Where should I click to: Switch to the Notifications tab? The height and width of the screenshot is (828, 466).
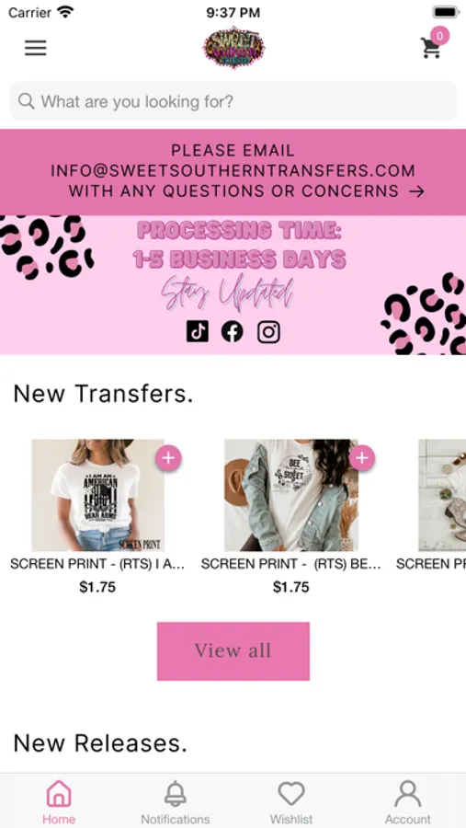click(176, 800)
